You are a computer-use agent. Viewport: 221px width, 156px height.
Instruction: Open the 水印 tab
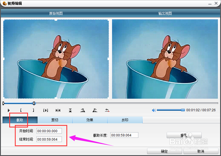[125, 120]
